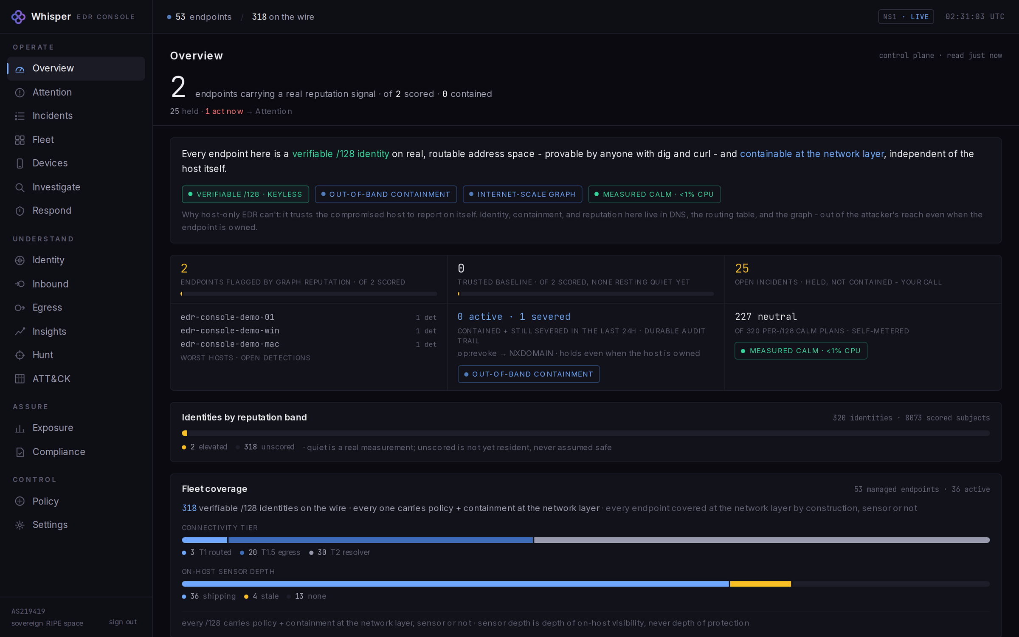Select host edr-console-demo-mac row

(308, 344)
